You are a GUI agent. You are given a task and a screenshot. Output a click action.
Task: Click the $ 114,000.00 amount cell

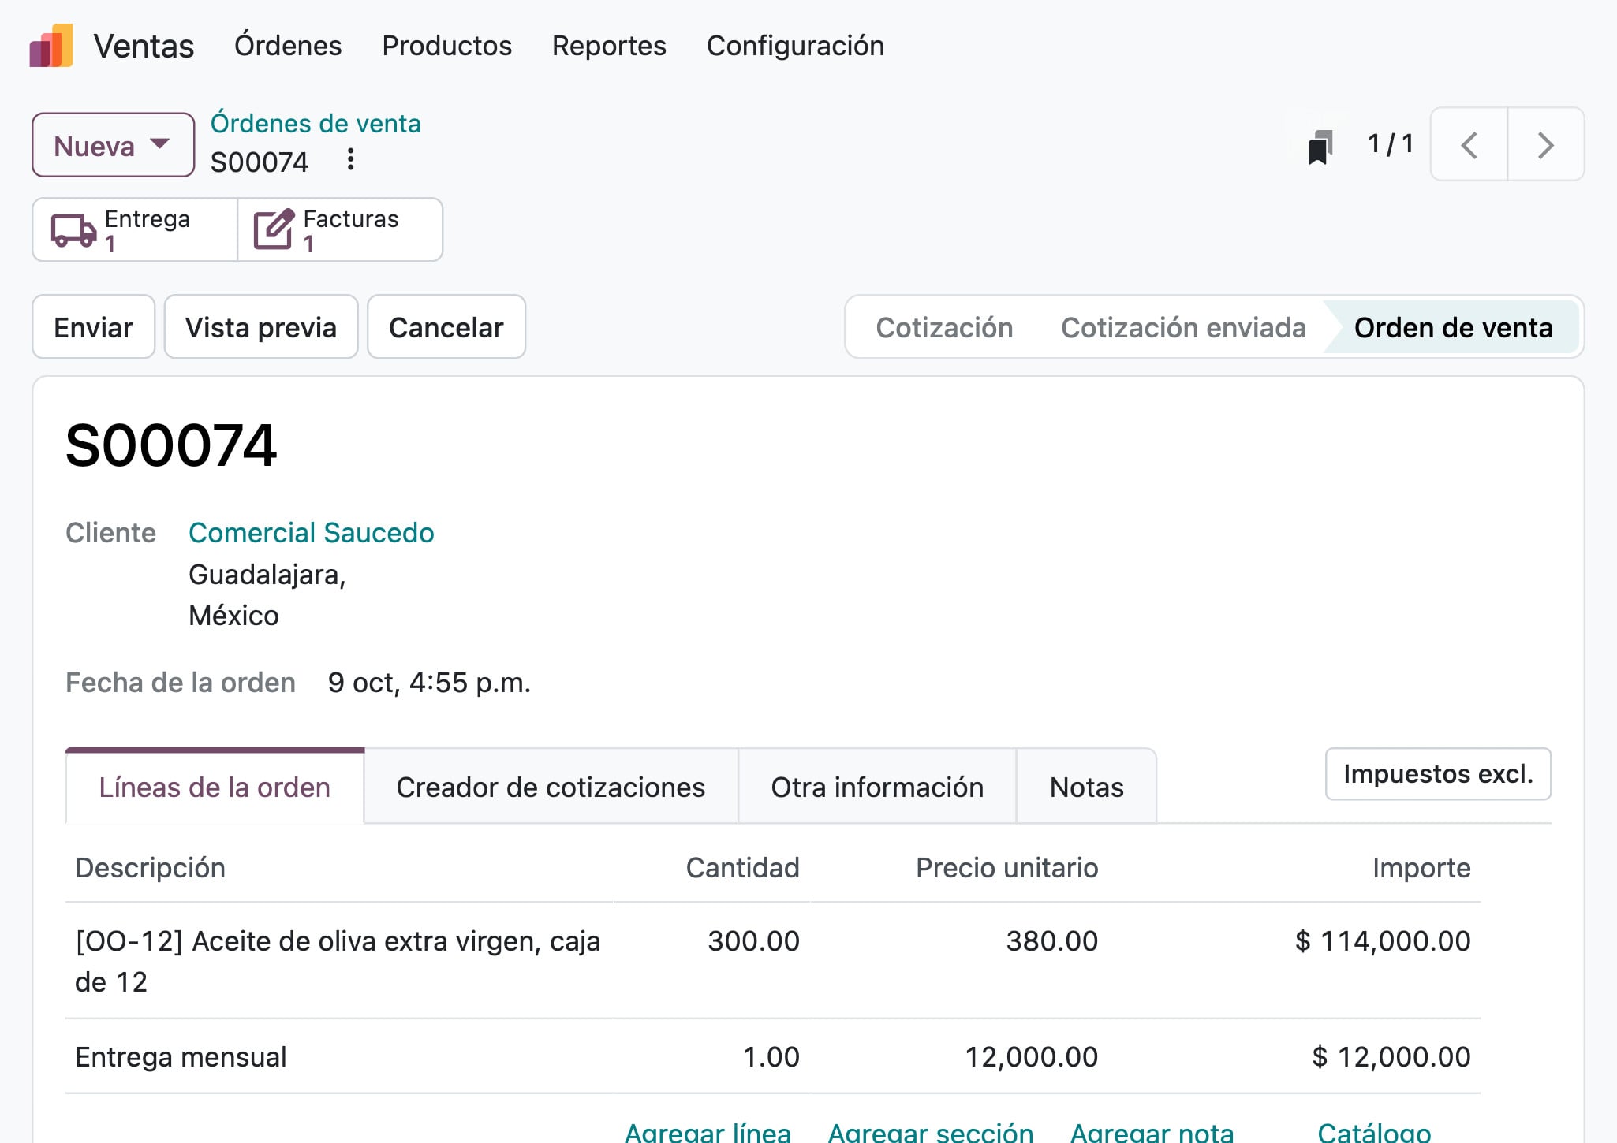click(1383, 941)
